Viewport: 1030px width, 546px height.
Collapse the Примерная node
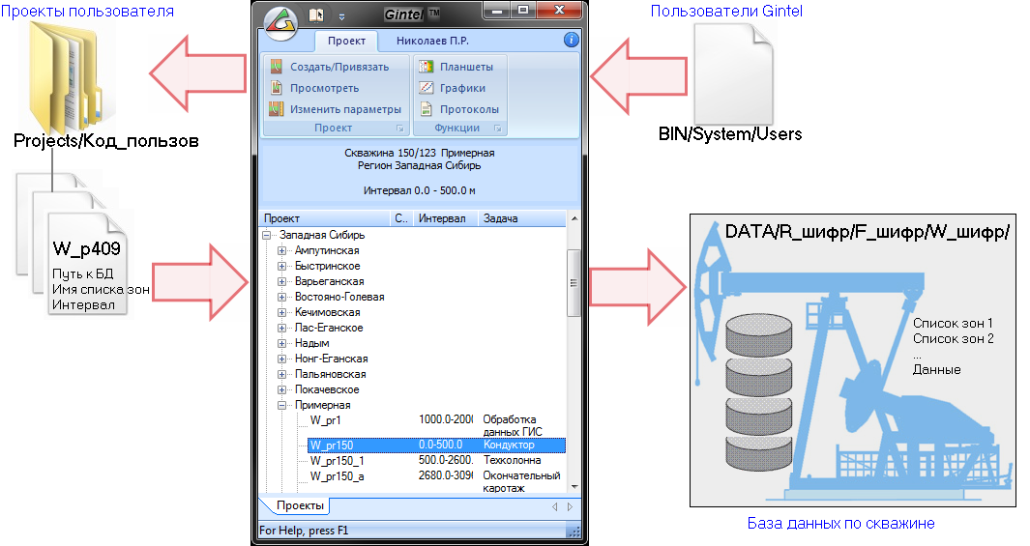click(x=281, y=405)
